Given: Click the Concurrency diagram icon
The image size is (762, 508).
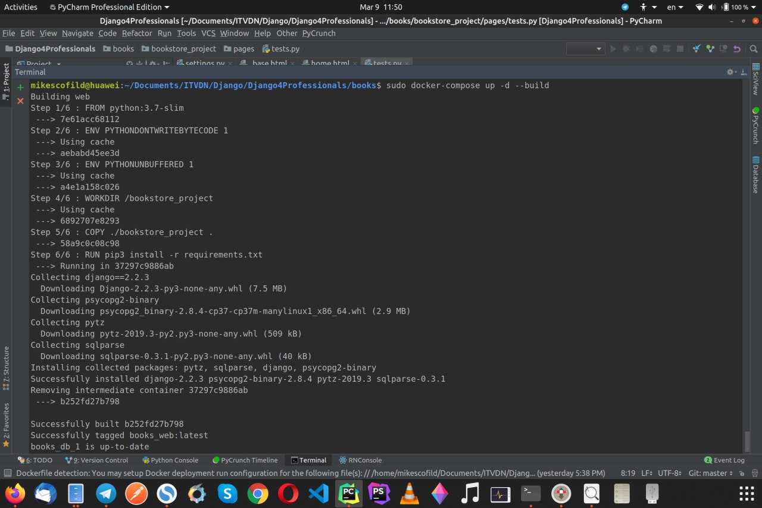Looking at the screenshot, I should click(667, 49).
